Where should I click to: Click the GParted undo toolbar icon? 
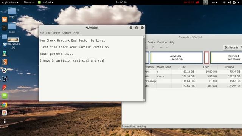[x=161, y=48]
